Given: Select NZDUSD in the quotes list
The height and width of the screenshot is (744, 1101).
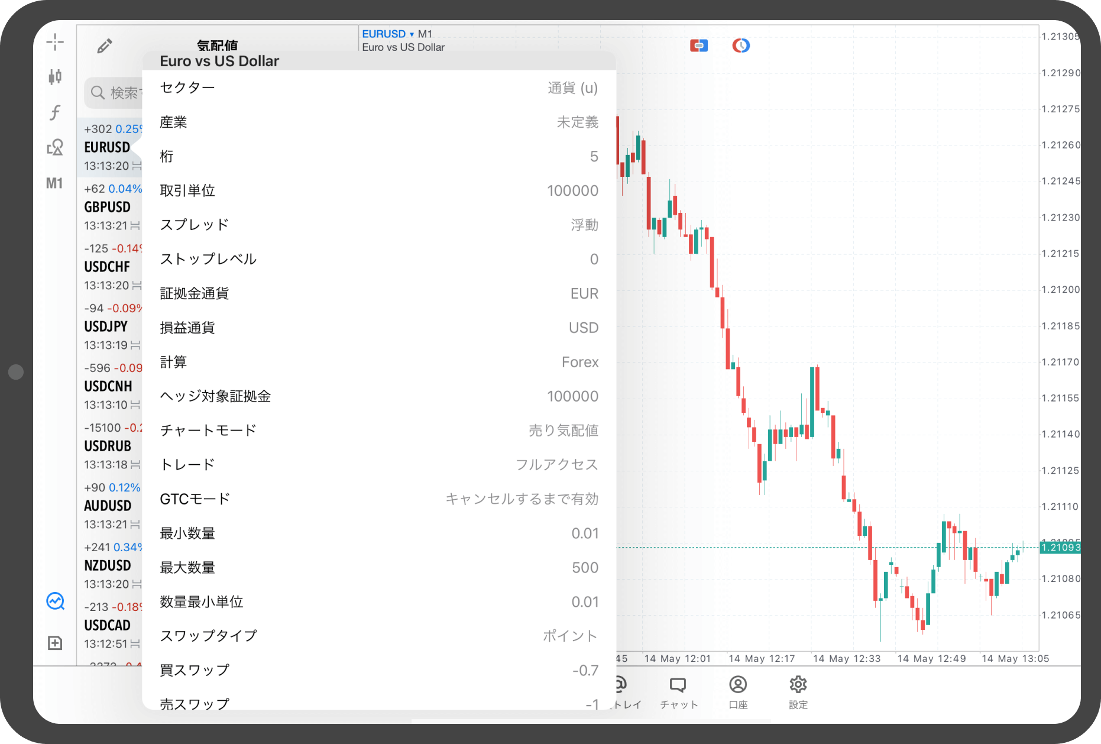Looking at the screenshot, I should (x=110, y=565).
